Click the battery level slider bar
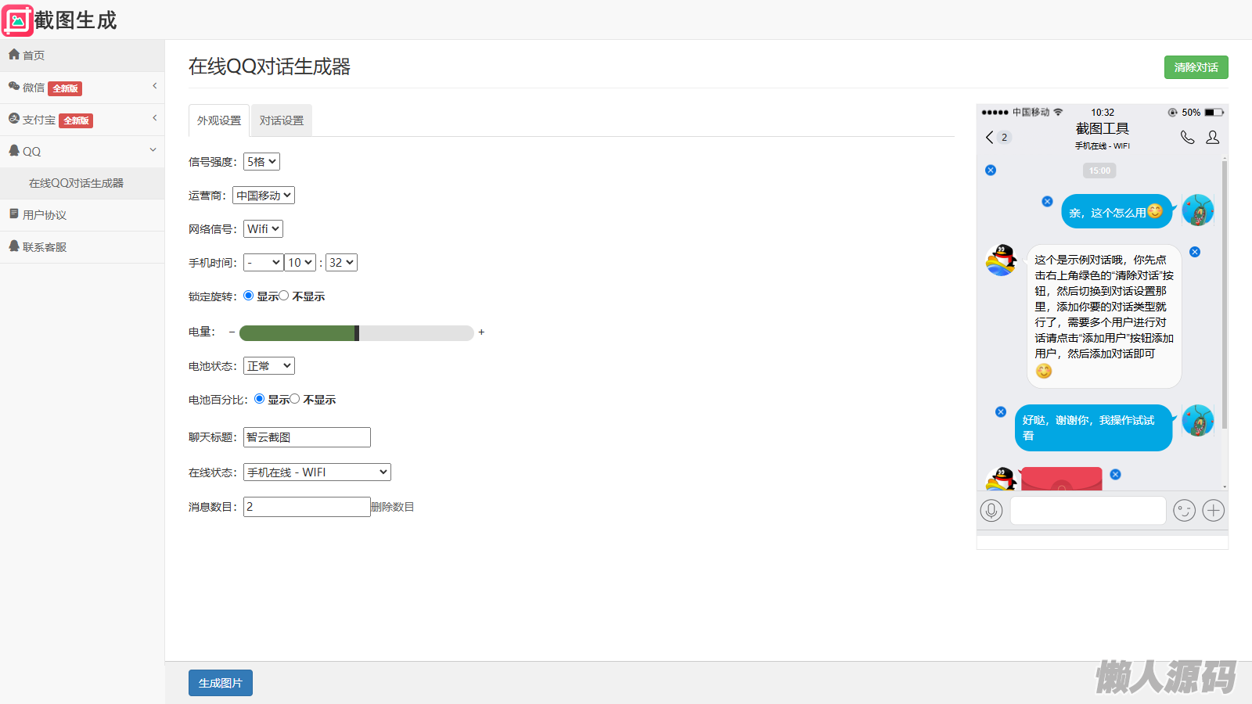This screenshot has height=704, width=1252. click(x=356, y=333)
